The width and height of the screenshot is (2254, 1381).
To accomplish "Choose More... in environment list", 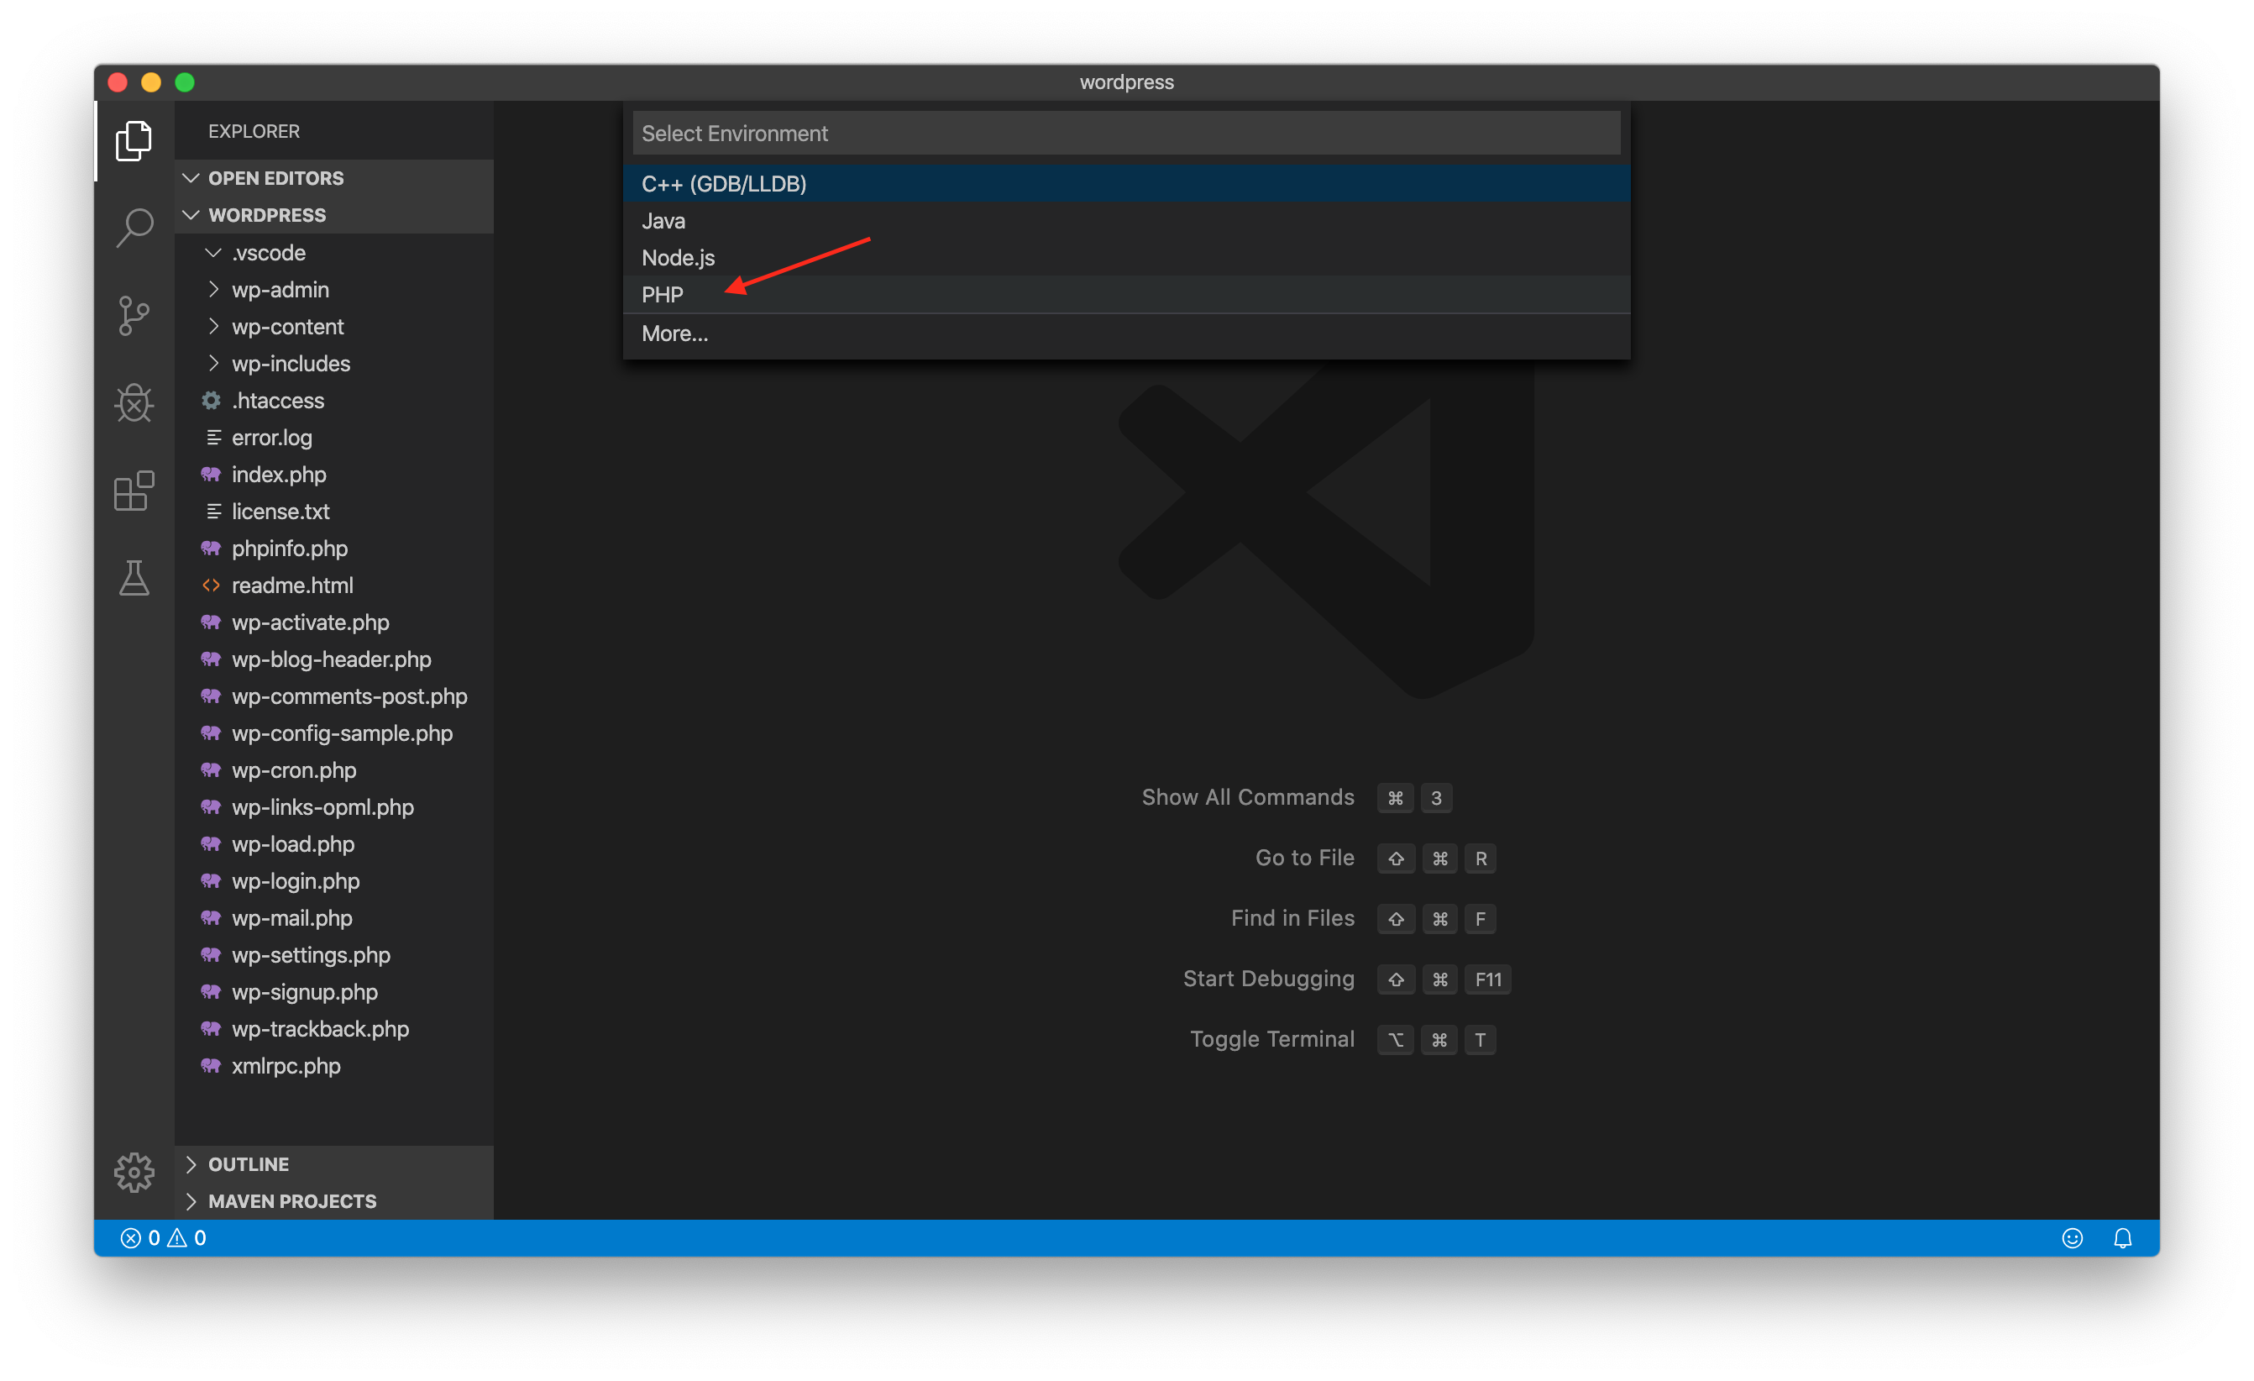I will 1126,333.
